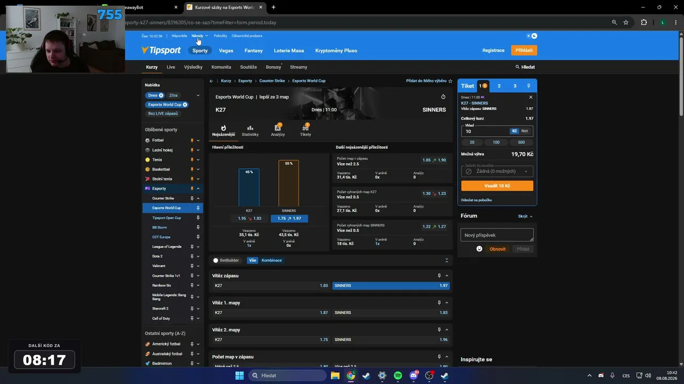Set stake to 100 quick amount

click(496, 142)
